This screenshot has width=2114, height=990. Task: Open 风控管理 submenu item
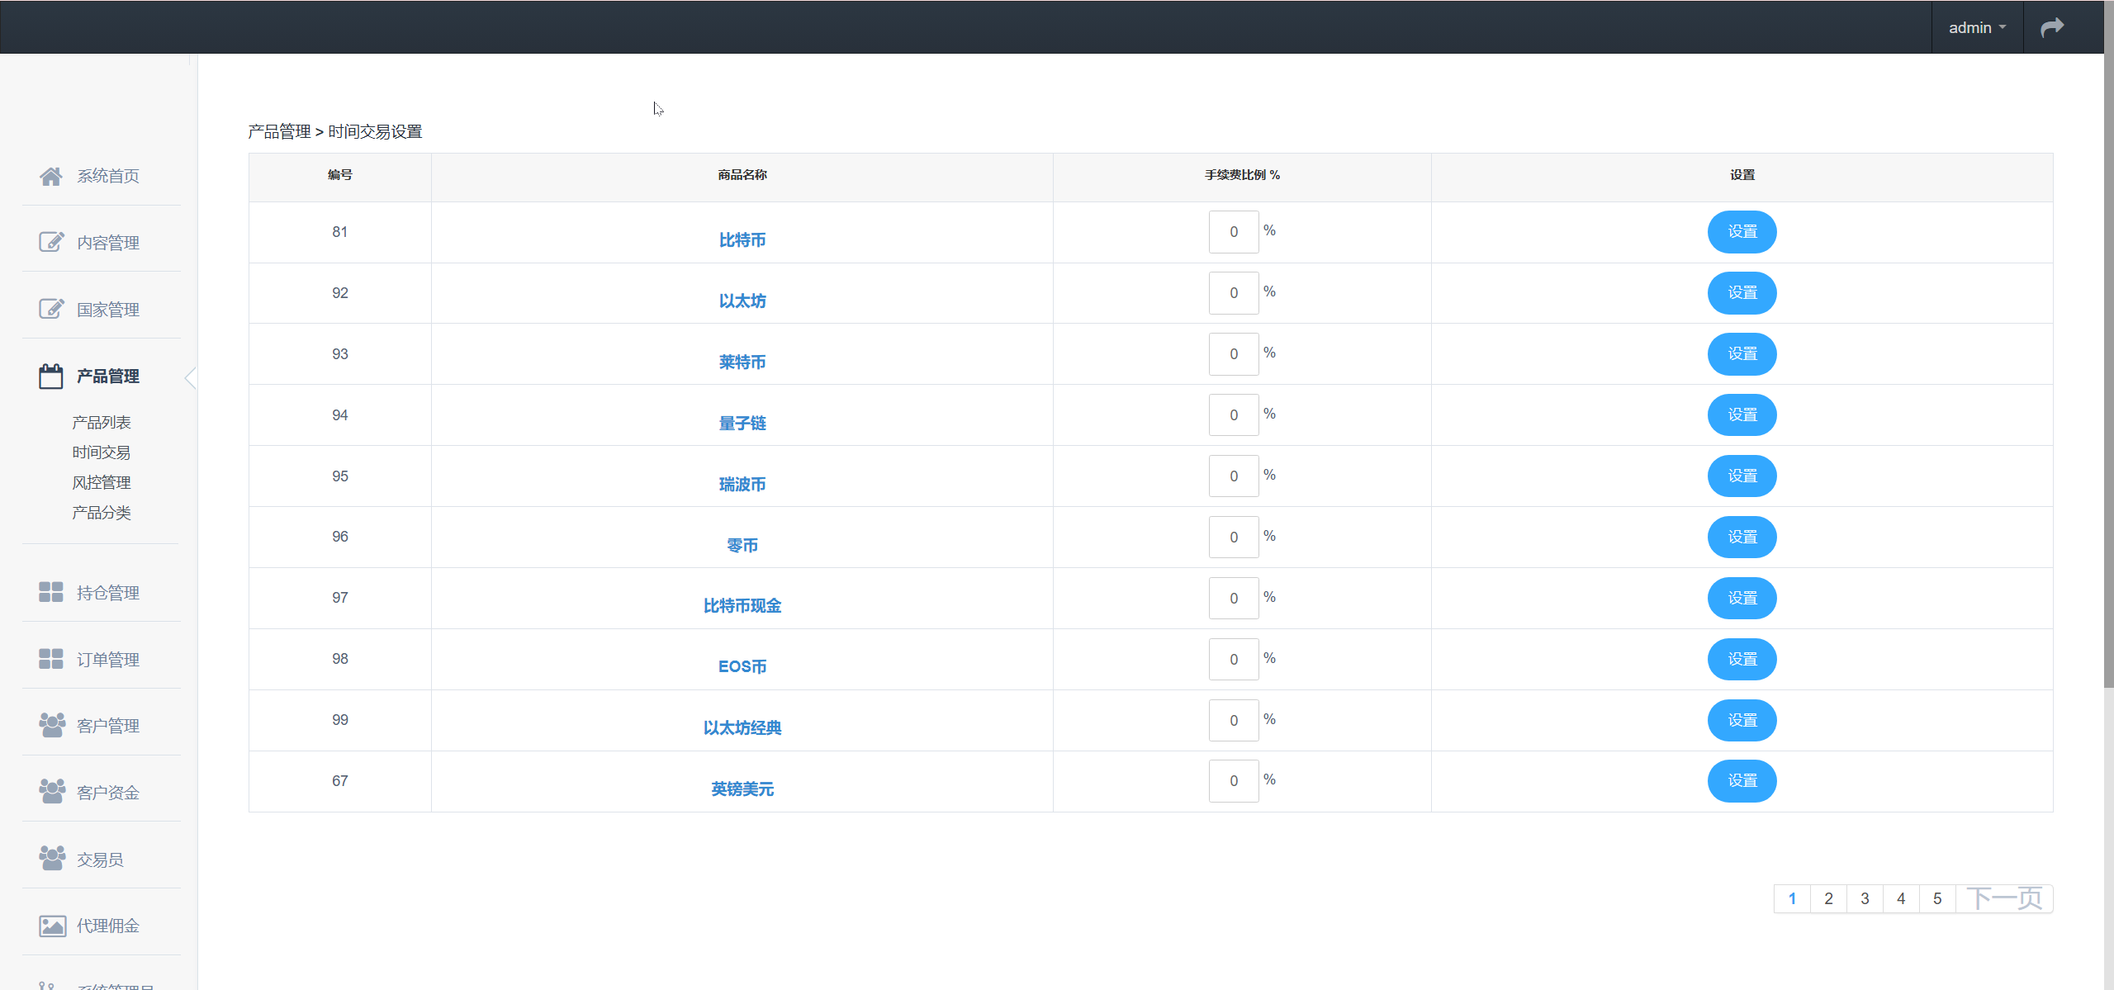point(101,482)
